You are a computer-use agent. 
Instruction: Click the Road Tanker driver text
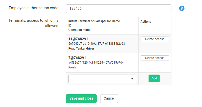coord(81,49)
